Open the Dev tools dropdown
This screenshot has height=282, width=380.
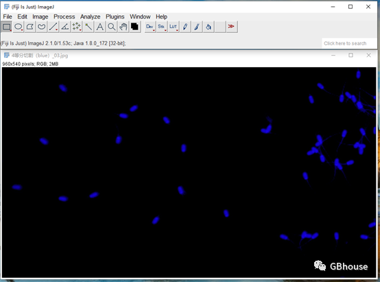pos(150,27)
